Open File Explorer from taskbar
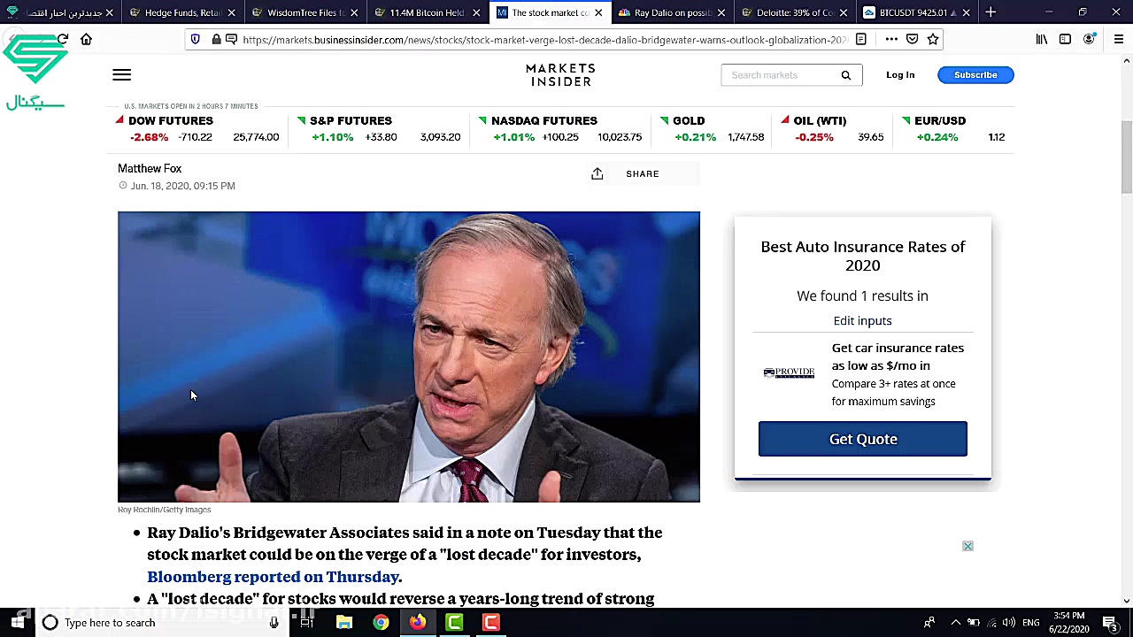 click(x=344, y=622)
